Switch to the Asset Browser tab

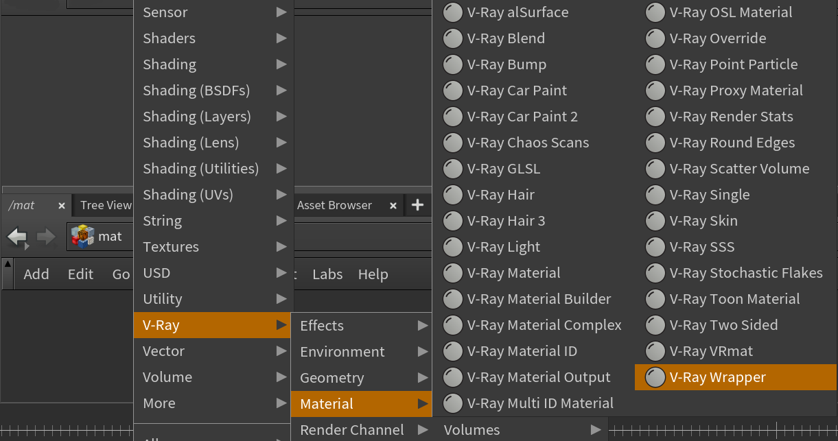coord(334,205)
